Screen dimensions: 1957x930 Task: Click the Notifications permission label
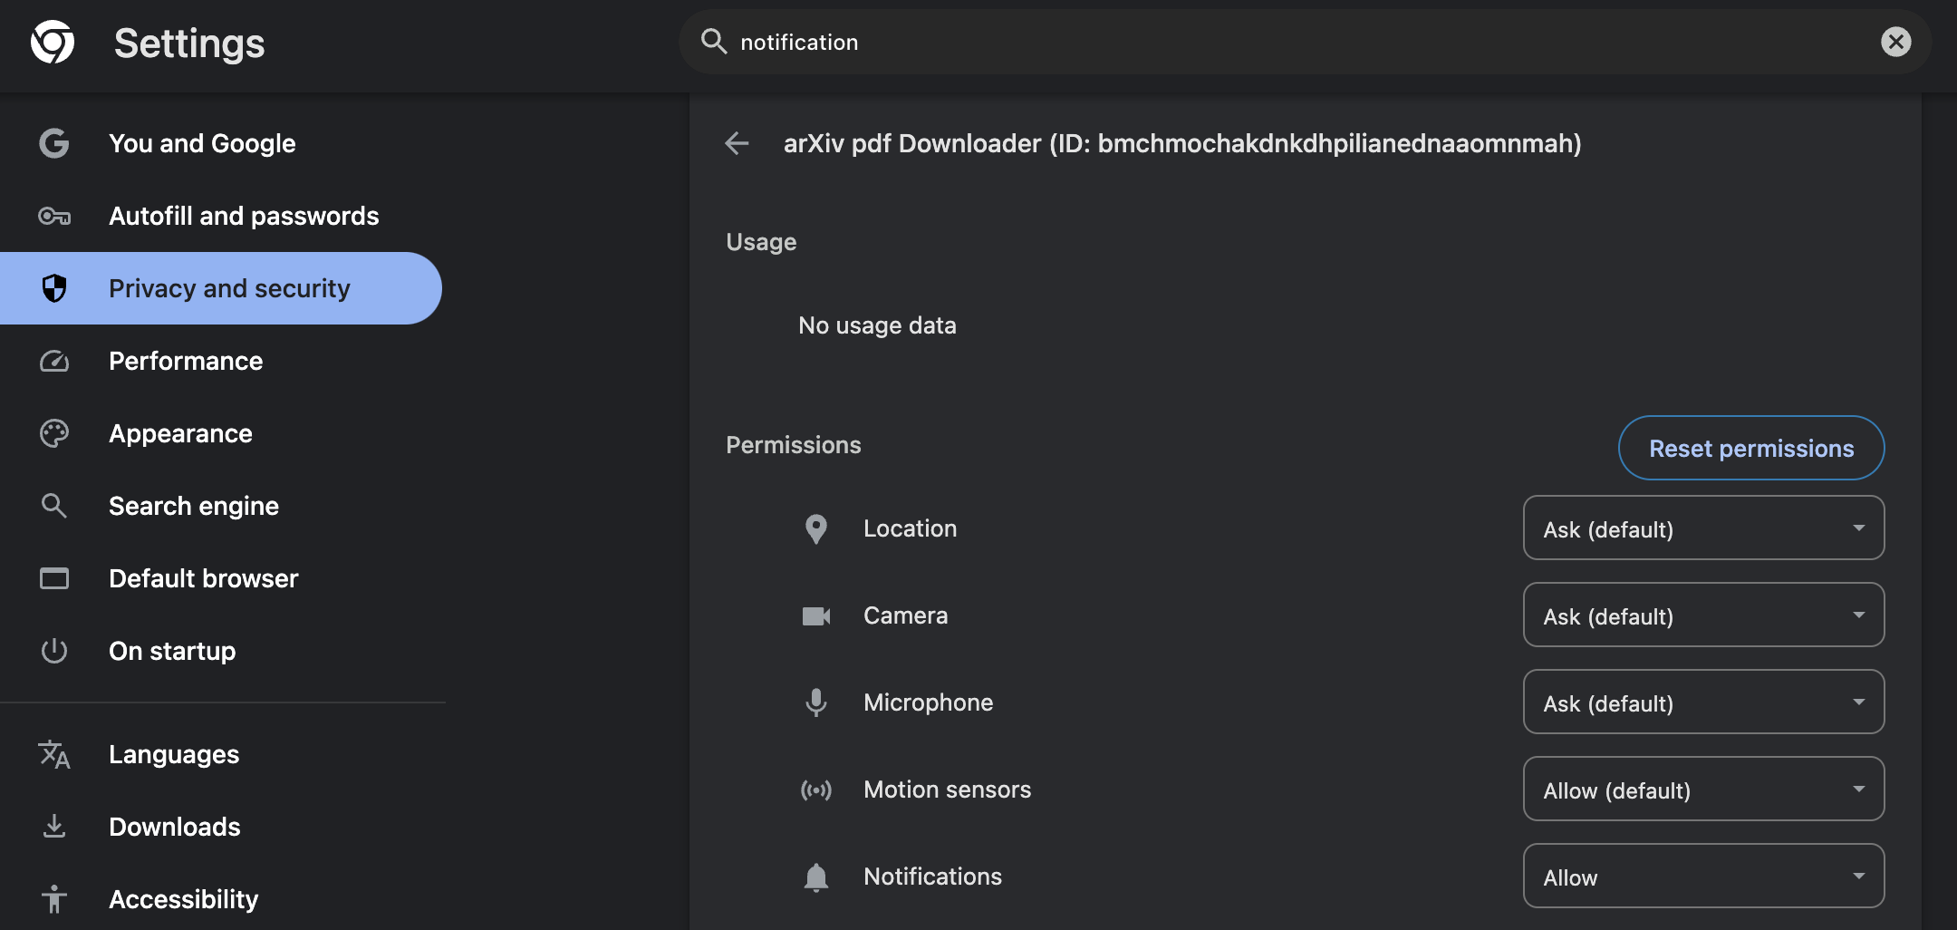coord(932,877)
